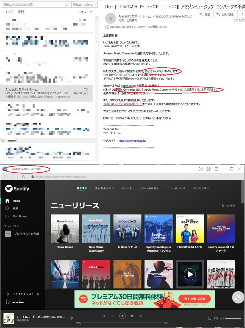
Task: Navigate back in TunePat browser bar
Action: (12, 177)
